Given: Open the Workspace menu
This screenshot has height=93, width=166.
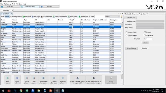Looking at the screenshot, I should pos(7,4).
